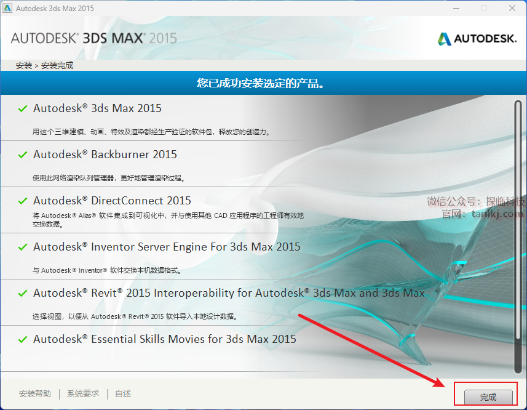Click the green checkmark beside Backburner 2015
527x410 pixels.
(23, 155)
